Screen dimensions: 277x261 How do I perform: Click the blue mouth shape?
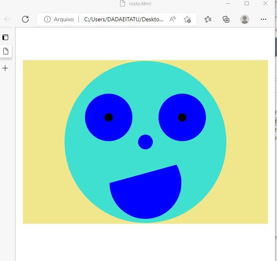pos(145,193)
